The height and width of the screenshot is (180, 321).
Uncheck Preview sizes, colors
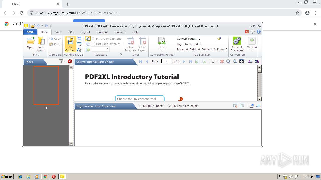[170, 106]
